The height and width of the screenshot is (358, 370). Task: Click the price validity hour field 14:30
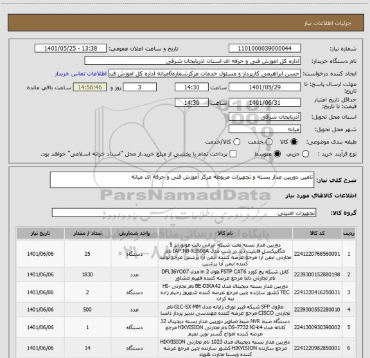pos(191,102)
